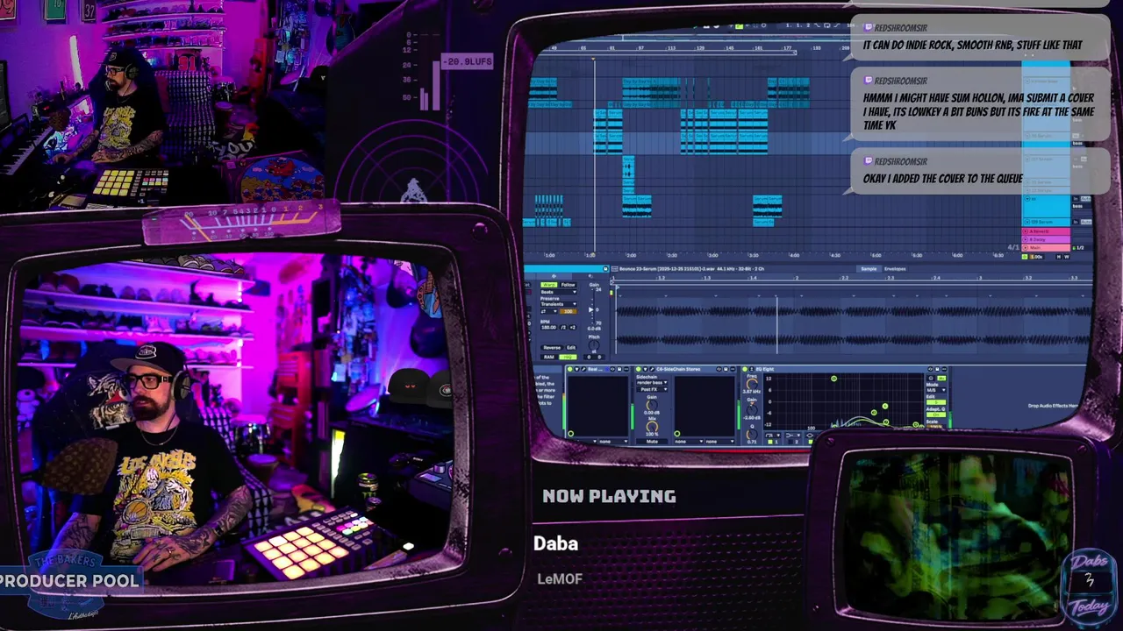Click the hot-swap icon on C6-SideChain Stereo

pos(719,369)
